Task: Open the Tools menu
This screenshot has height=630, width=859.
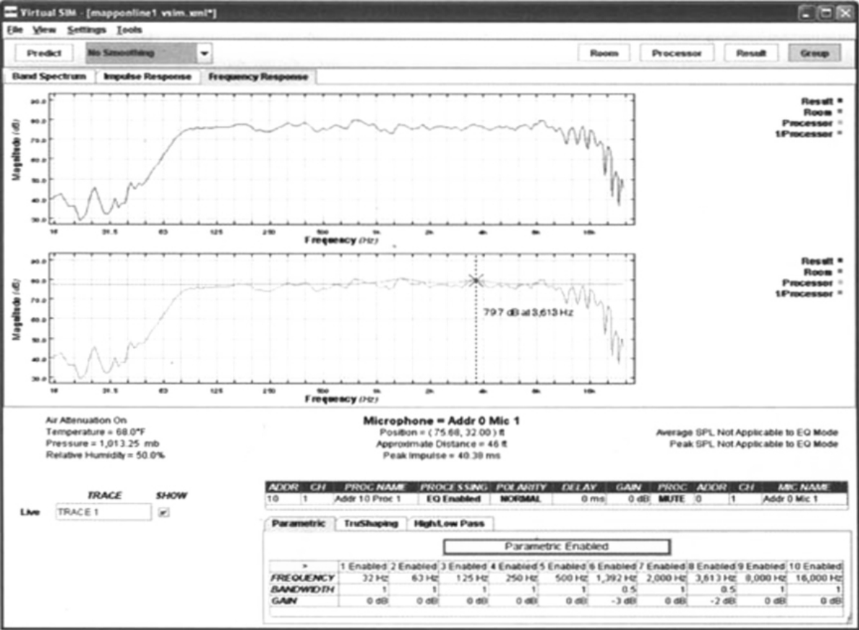Action: [129, 30]
